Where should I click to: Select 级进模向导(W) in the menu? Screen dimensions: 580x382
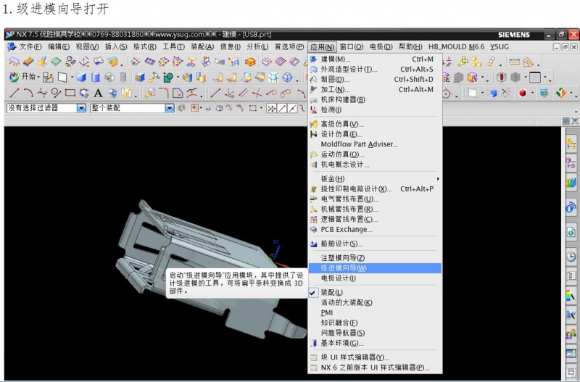(375, 268)
